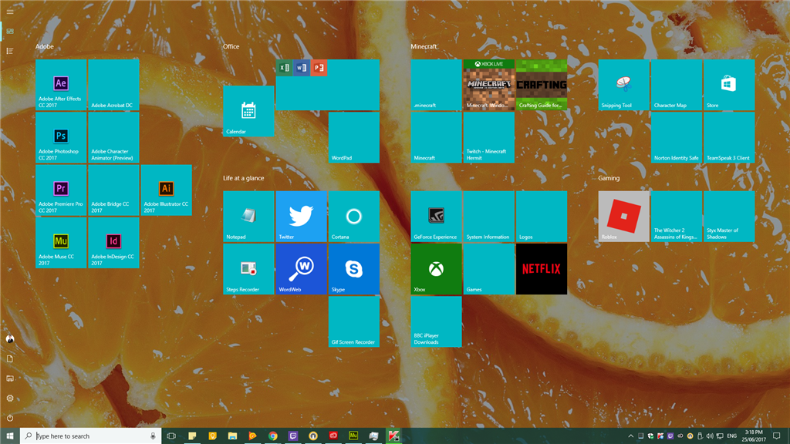Focus the 'Type here to search' box
This screenshot has height=444, width=790.
coord(91,436)
